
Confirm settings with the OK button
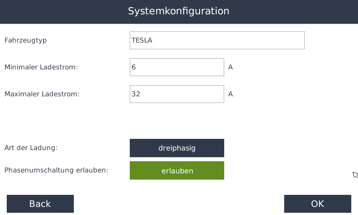[x=317, y=204]
